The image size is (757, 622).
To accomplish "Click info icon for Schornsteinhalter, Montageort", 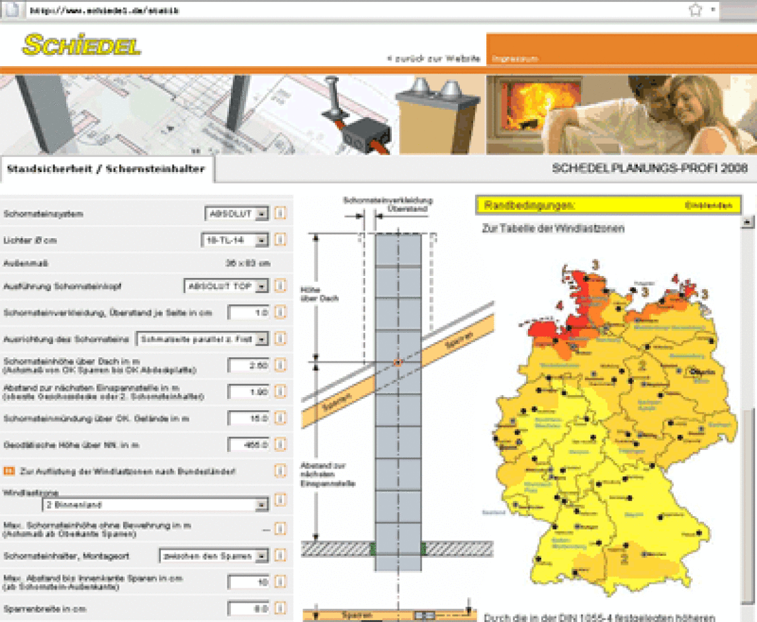I will click(x=281, y=555).
